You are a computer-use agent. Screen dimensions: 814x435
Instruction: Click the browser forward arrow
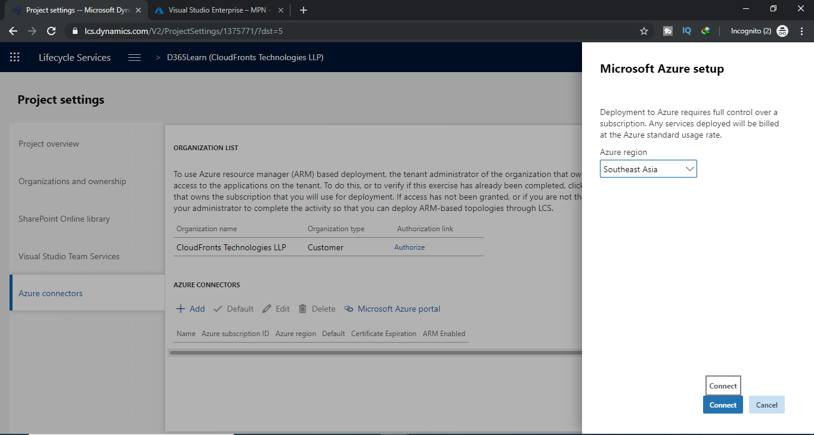click(x=32, y=31)
